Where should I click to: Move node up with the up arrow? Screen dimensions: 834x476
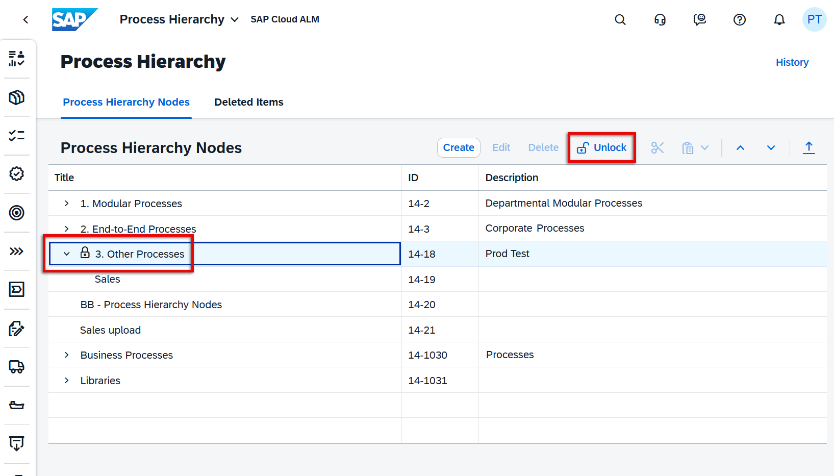coord(741,148)
